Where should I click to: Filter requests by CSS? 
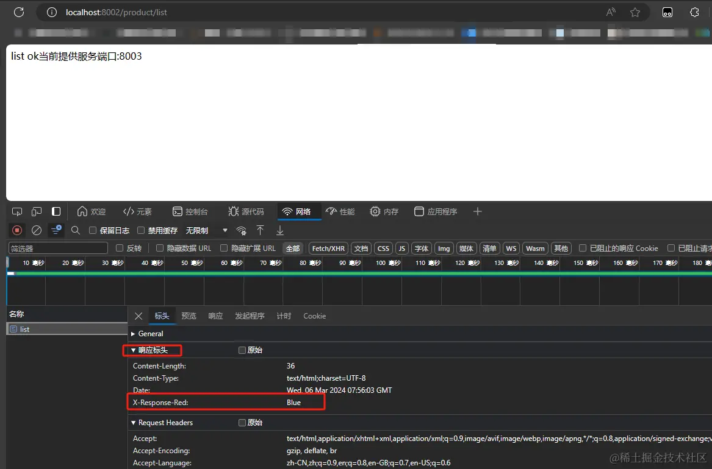coord(383,249)
